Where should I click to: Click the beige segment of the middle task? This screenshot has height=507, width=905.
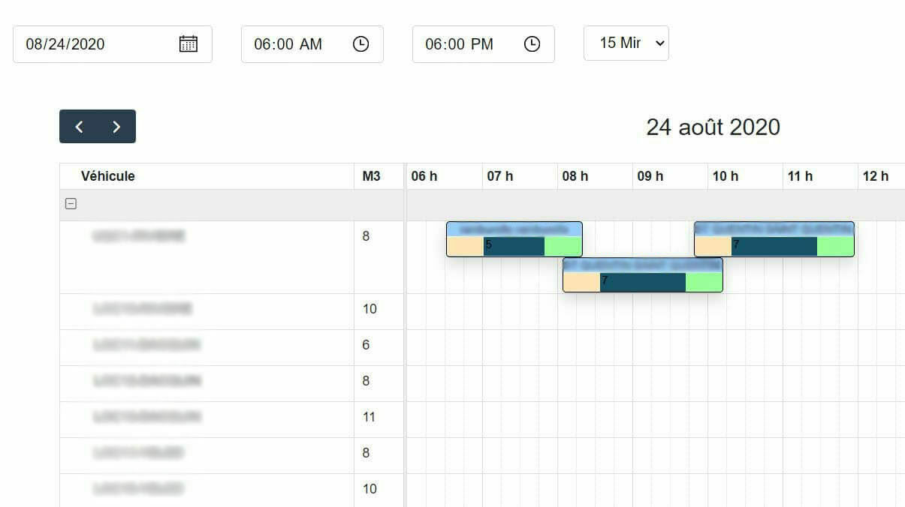581,282
